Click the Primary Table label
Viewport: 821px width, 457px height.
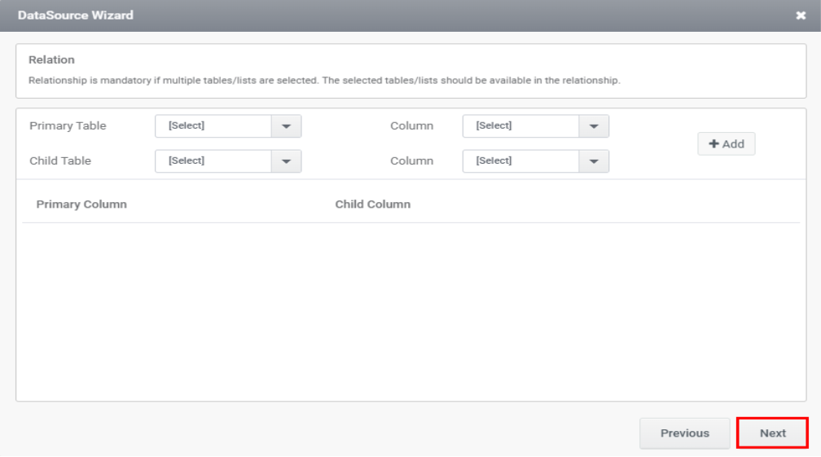(x=68, y=126)
